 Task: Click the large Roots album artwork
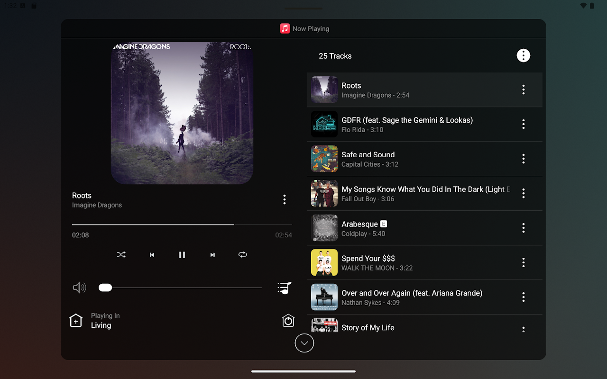[x=182, y=113]
